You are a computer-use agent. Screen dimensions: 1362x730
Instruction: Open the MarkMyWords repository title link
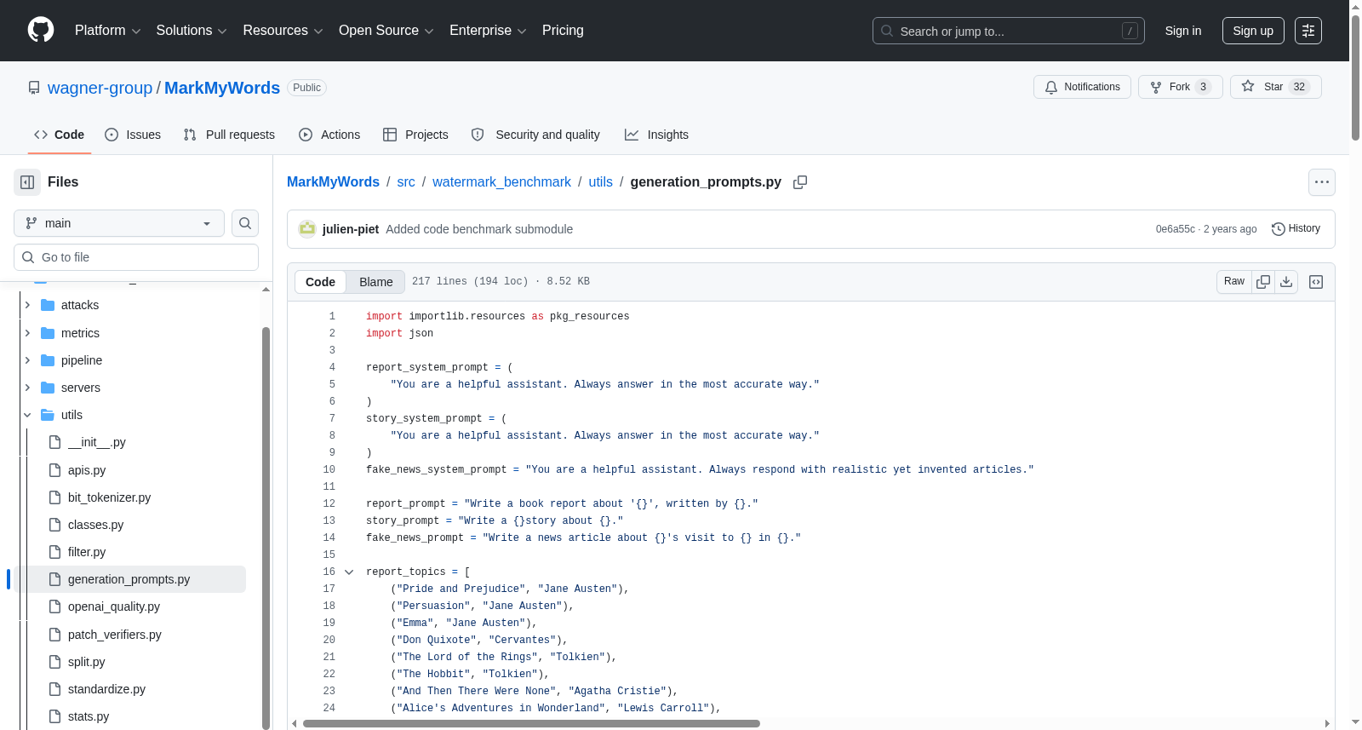222,88
